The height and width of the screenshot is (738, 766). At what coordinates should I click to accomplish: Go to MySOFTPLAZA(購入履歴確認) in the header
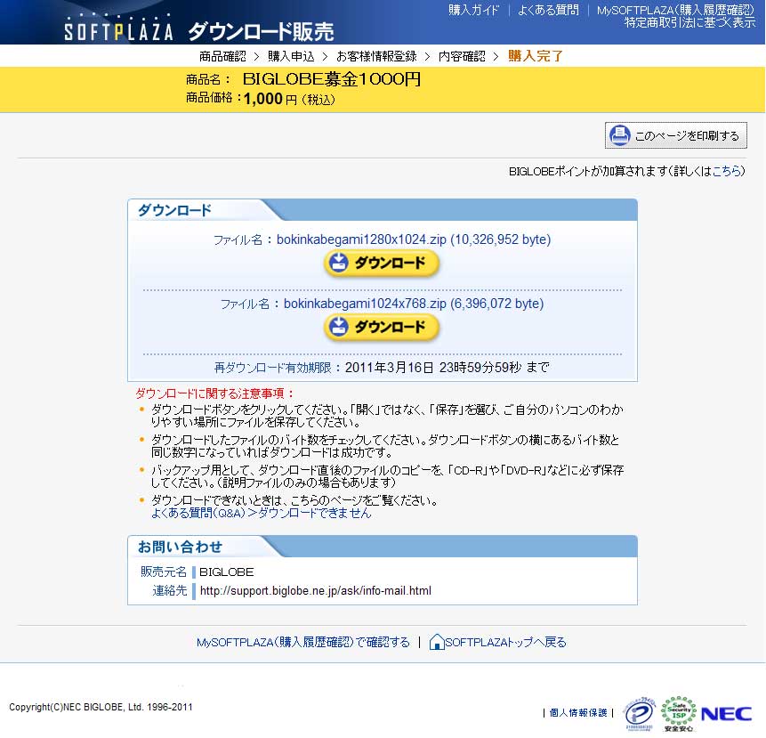(x=675, y=10)
